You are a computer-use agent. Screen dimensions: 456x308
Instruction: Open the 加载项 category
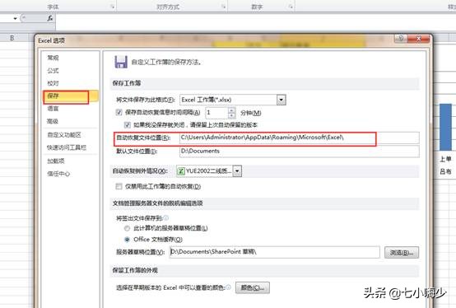(56, 161)
